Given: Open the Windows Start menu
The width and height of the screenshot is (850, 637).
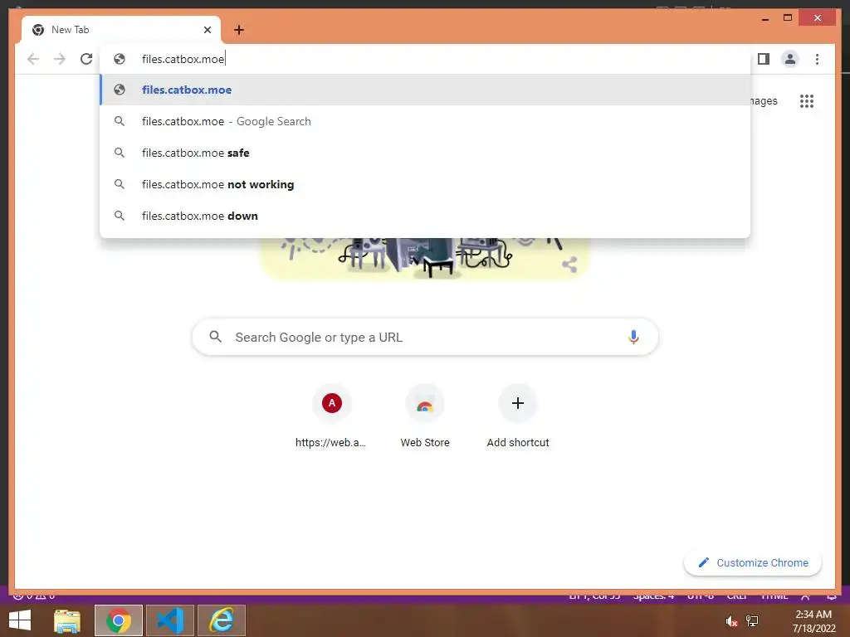Looking at the screenshot, I should pos(20,620).
